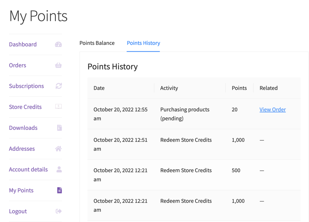Click the Subscriptions refresh arrows icon
309x222 pixels.
59,86
